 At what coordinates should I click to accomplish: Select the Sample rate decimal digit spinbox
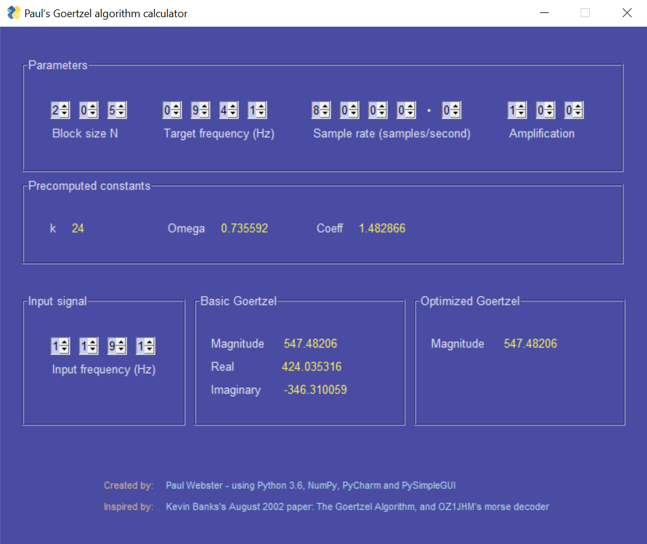[x=452, y=110]
